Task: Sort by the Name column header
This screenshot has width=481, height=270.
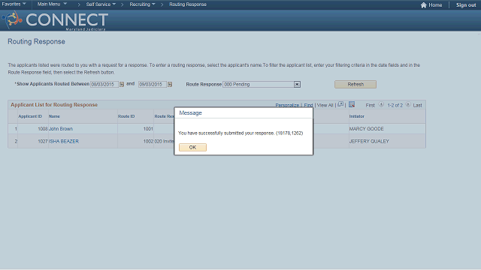Action: click(x=54, y=116)
